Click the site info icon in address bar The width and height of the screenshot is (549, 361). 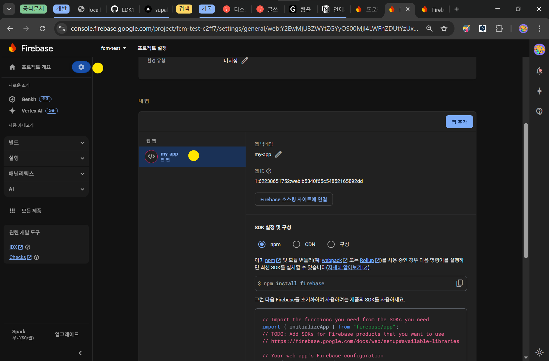point(62,29)
